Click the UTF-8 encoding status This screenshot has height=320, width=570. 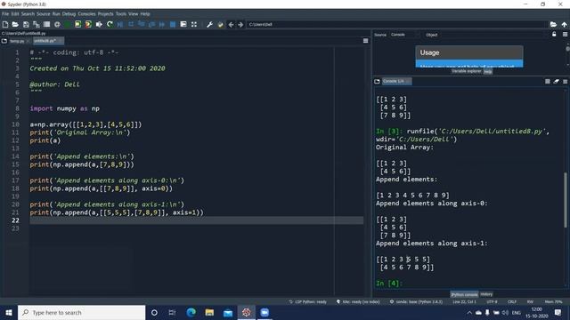(x=492, y=302)
